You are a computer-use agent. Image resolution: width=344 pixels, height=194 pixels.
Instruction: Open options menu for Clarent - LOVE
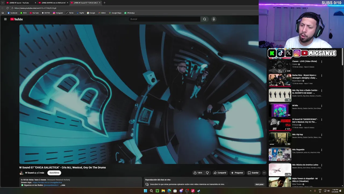[322, 62]
